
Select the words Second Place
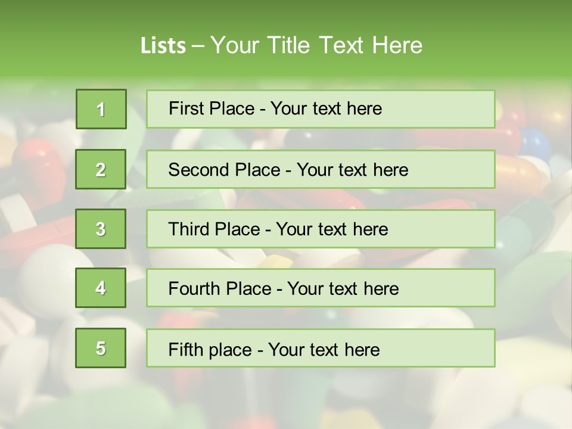tap(224, 170)
